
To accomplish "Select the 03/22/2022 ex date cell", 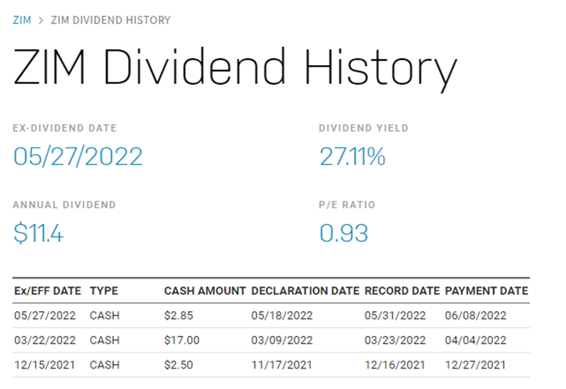I will pyautogui.click(x=45, y=340).
